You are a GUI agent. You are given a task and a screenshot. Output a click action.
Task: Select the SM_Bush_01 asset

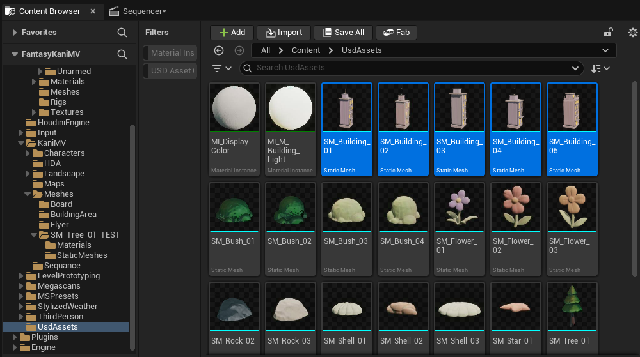[234, 229]
